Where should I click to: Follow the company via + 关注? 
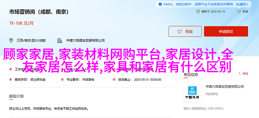tap(243, 74)
